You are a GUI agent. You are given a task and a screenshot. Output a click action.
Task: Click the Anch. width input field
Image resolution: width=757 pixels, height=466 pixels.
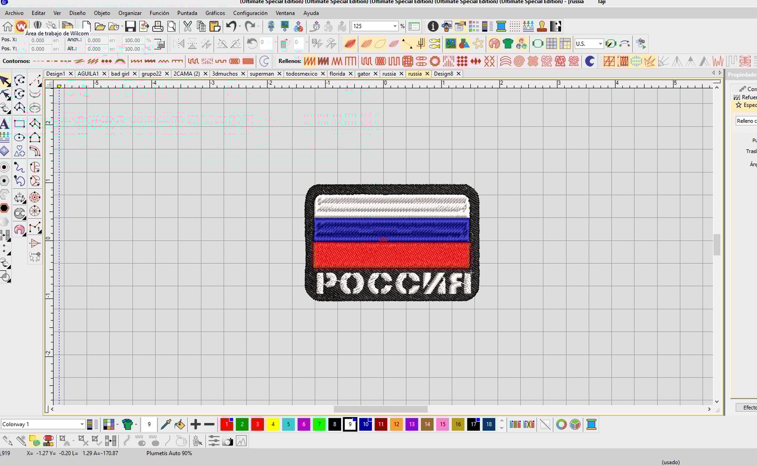[96, 40]
